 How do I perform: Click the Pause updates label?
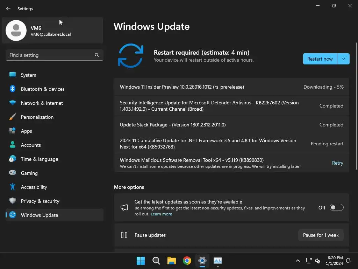point(150,235)
